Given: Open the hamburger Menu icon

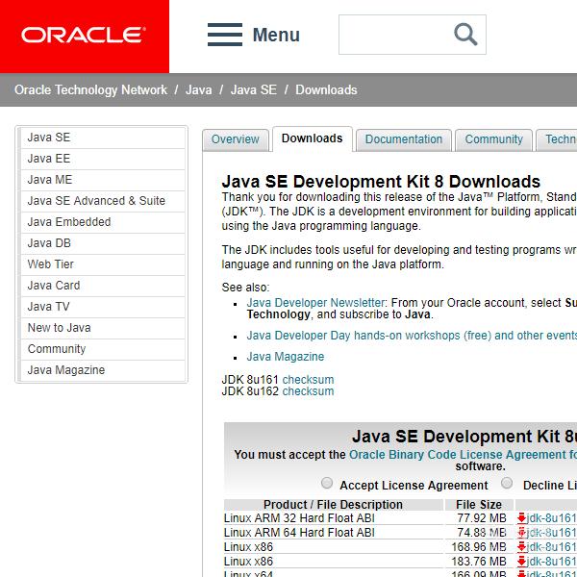Looking at the screenshot, I should [225, 35].
